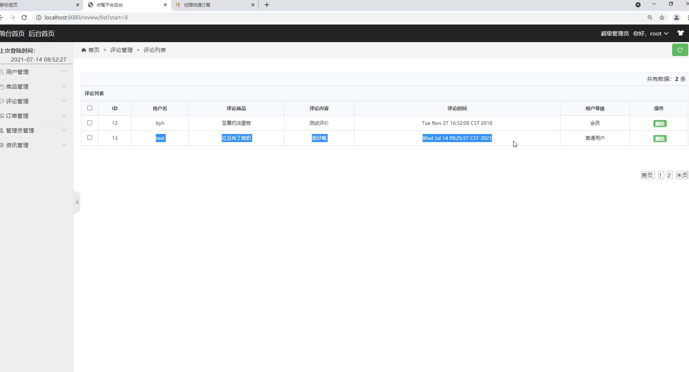Expand 资讯管理 sidebar menu

click(36, 145)
